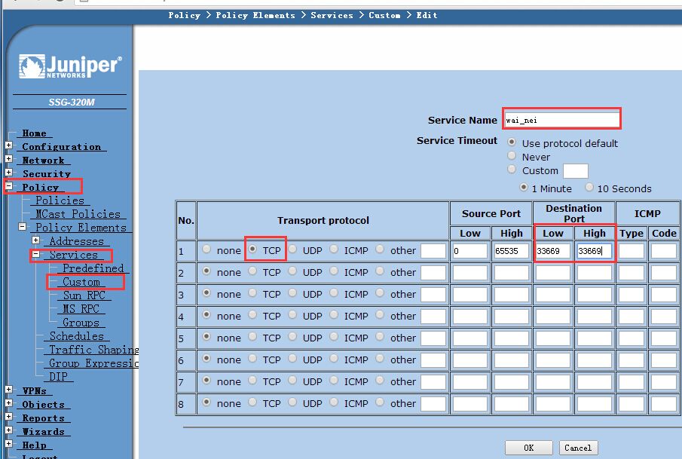Click row 1 Destination Port Low field

[552, 251]
